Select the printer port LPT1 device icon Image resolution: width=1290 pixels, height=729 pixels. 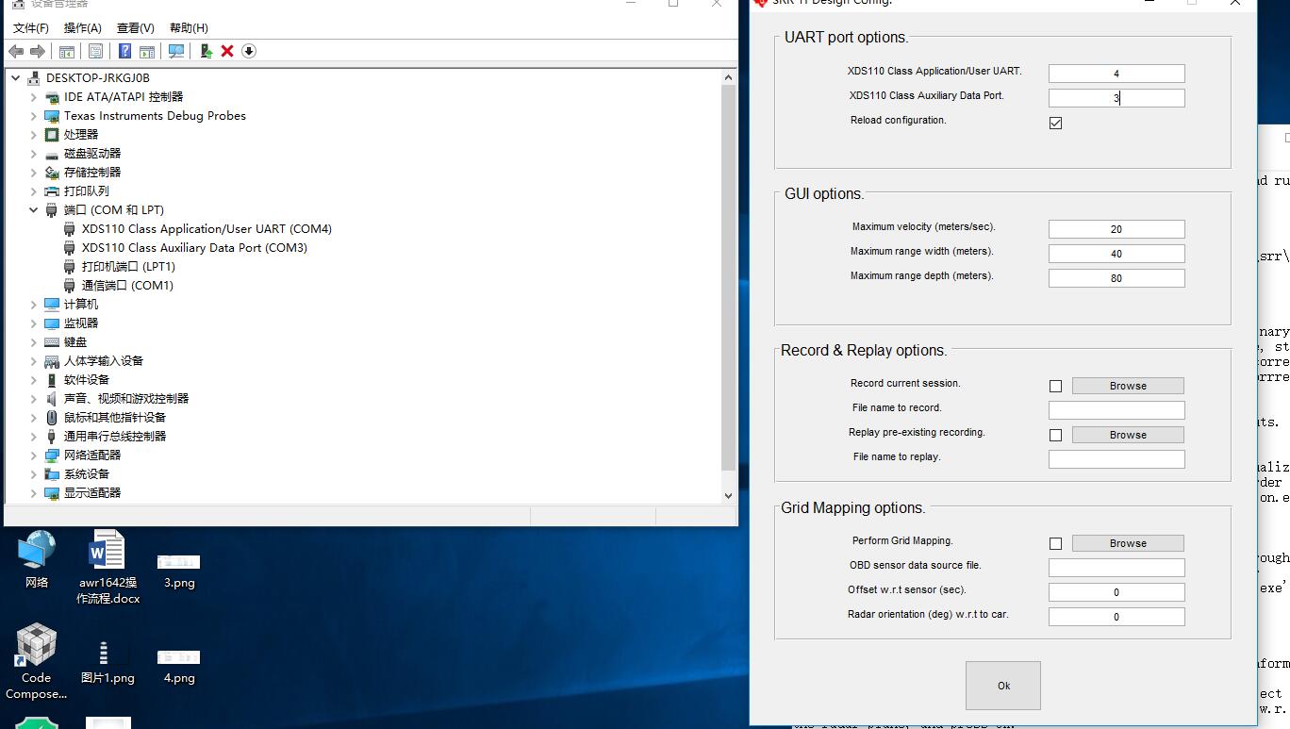tap(70, 267)
